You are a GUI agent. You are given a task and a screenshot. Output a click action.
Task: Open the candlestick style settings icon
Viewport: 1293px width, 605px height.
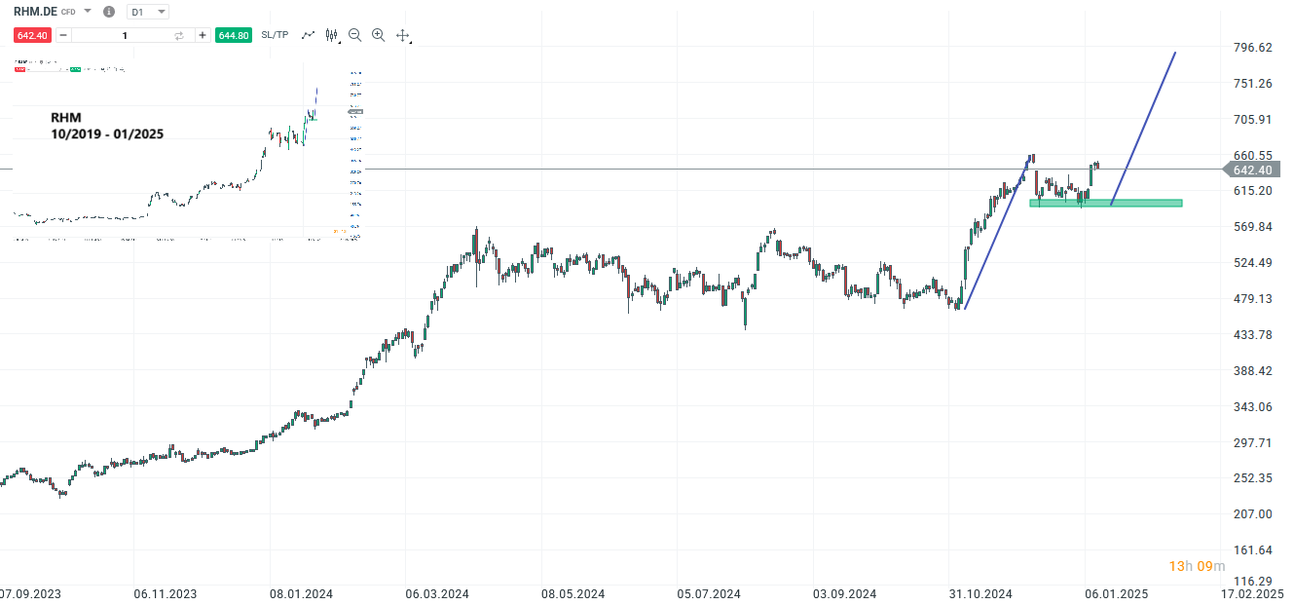pos(331,34)
